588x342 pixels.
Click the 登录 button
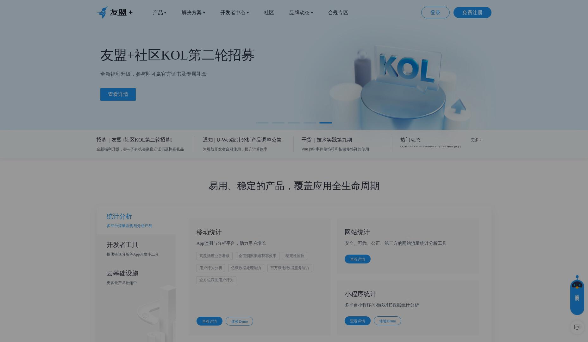pyautogui.click(x=435, y=13)
